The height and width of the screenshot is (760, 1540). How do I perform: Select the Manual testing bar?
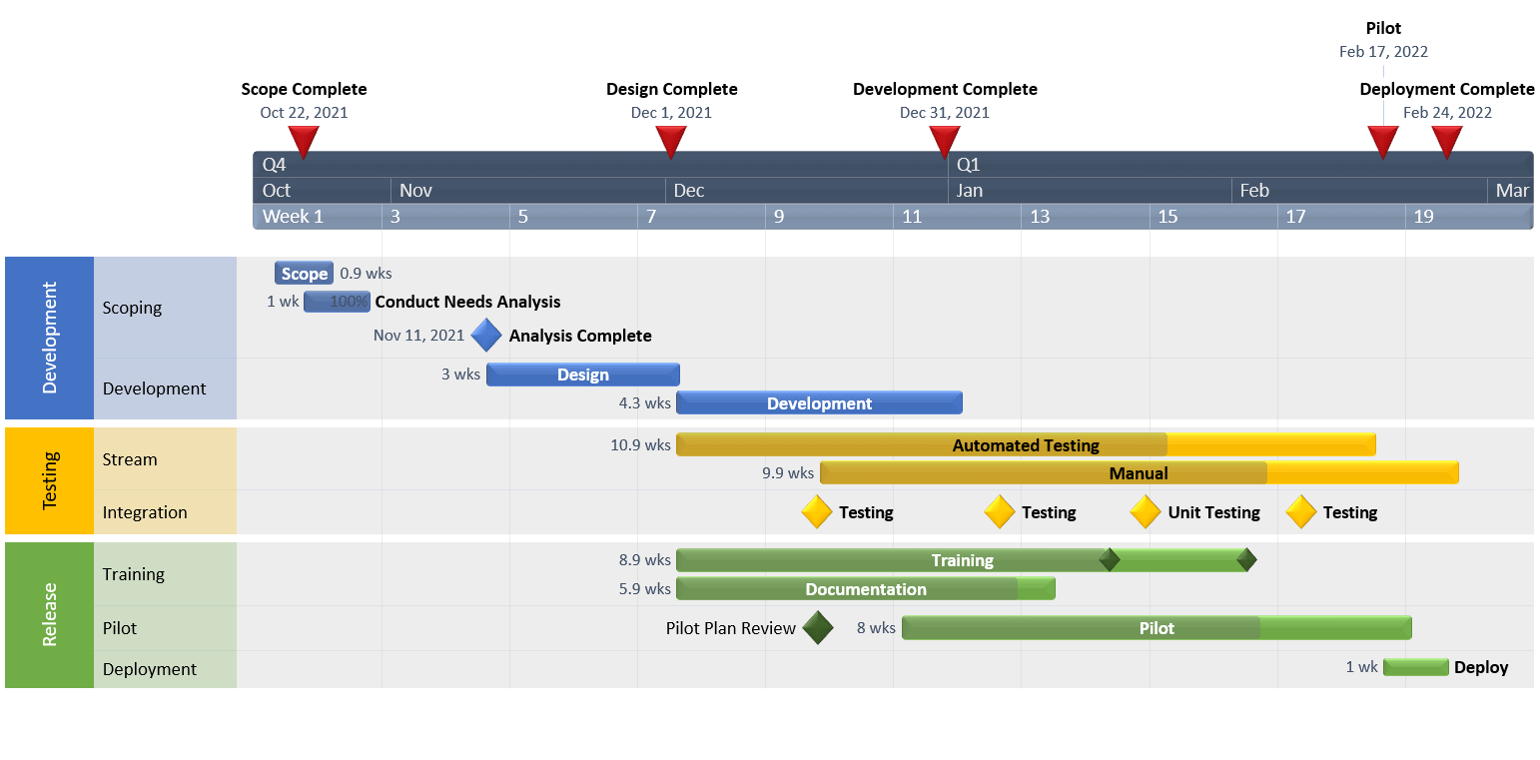pyautogui.click(x=1139, y=472)
